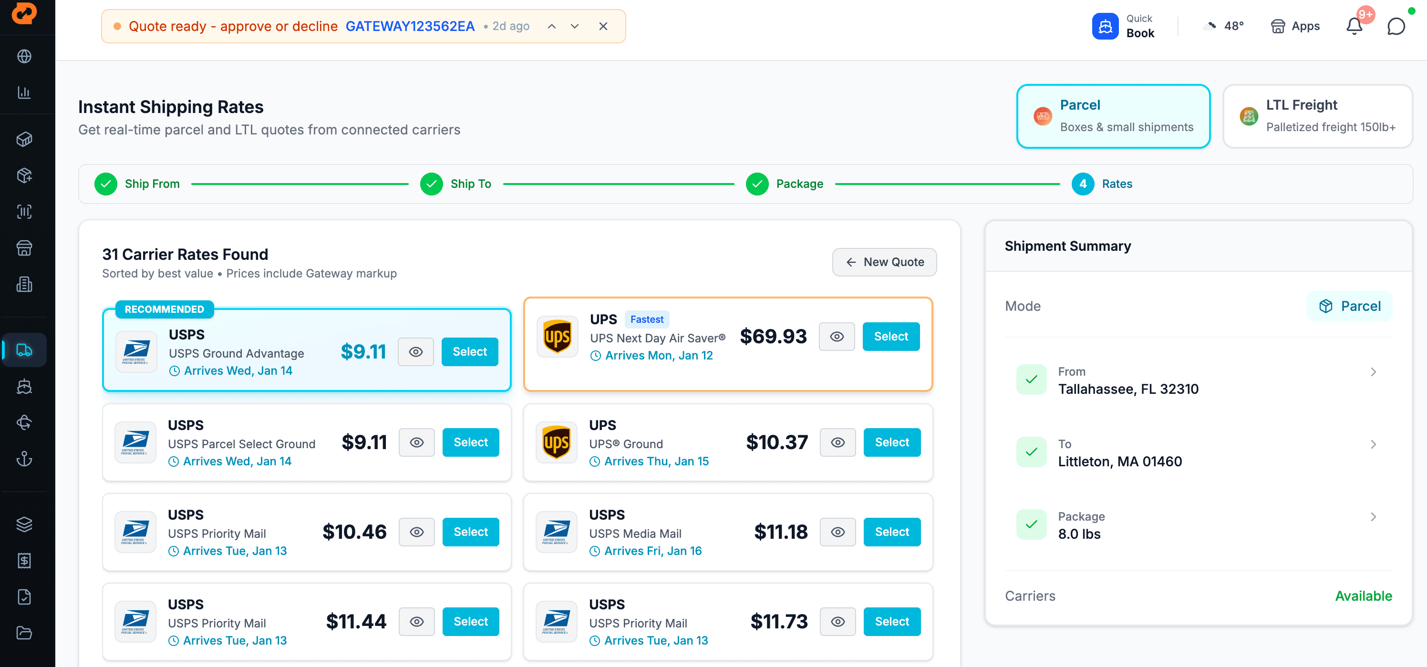Select the UPS Ground rate
1427x667 pixels.
891,442
